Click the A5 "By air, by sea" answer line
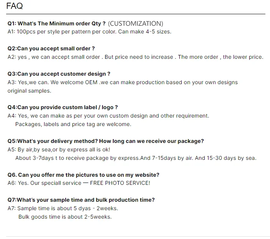This screenshot has width=270, height=239. click(59, 149)
